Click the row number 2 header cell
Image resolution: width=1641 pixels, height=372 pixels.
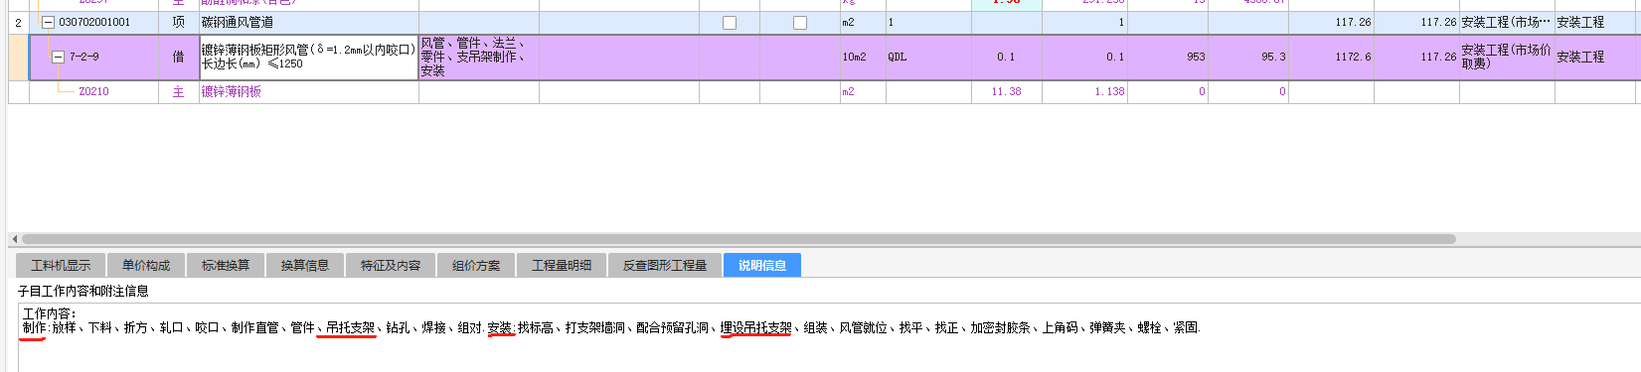[19, 22]
